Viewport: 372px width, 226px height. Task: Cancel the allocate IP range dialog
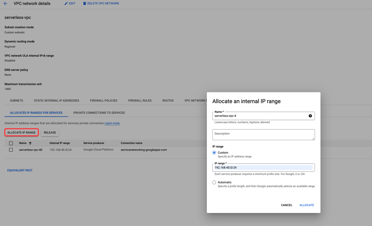tap(286, 205)
